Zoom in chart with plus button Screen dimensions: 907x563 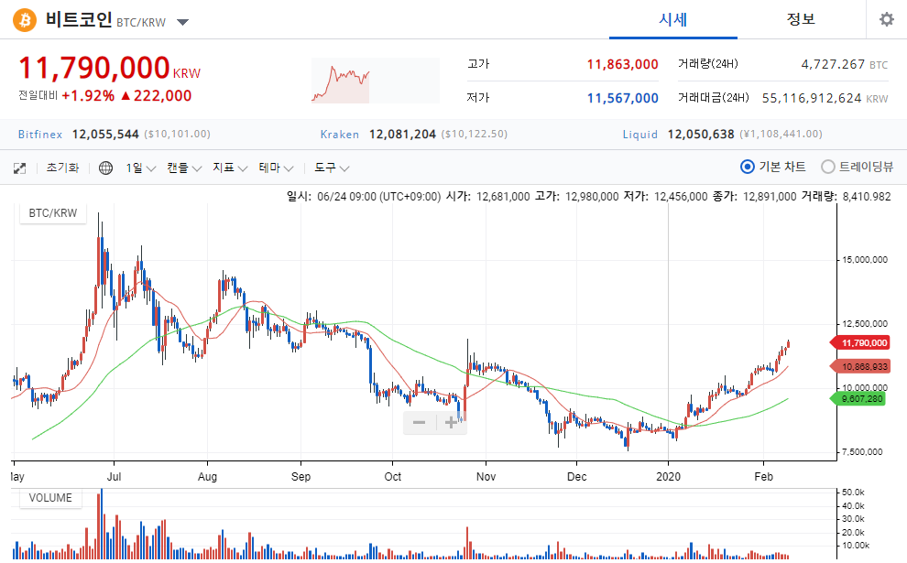pos(451,423)
